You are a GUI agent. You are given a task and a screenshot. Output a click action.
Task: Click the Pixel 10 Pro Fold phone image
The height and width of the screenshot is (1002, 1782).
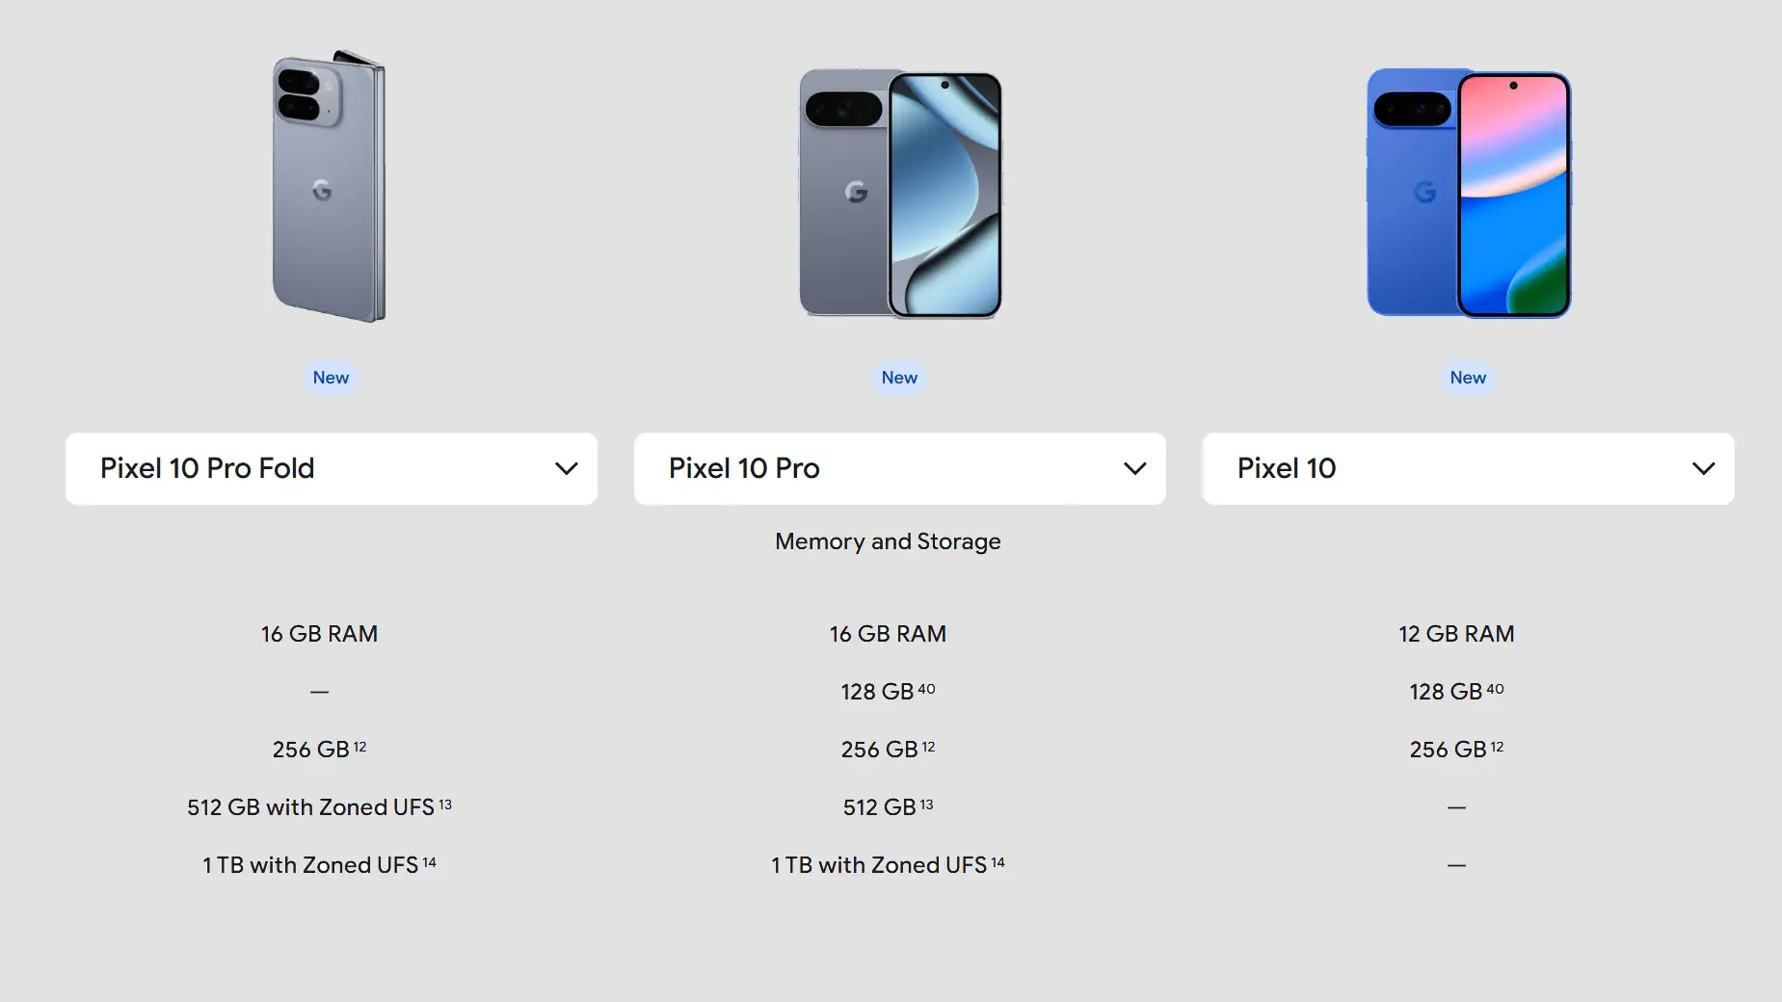point(330,186)
